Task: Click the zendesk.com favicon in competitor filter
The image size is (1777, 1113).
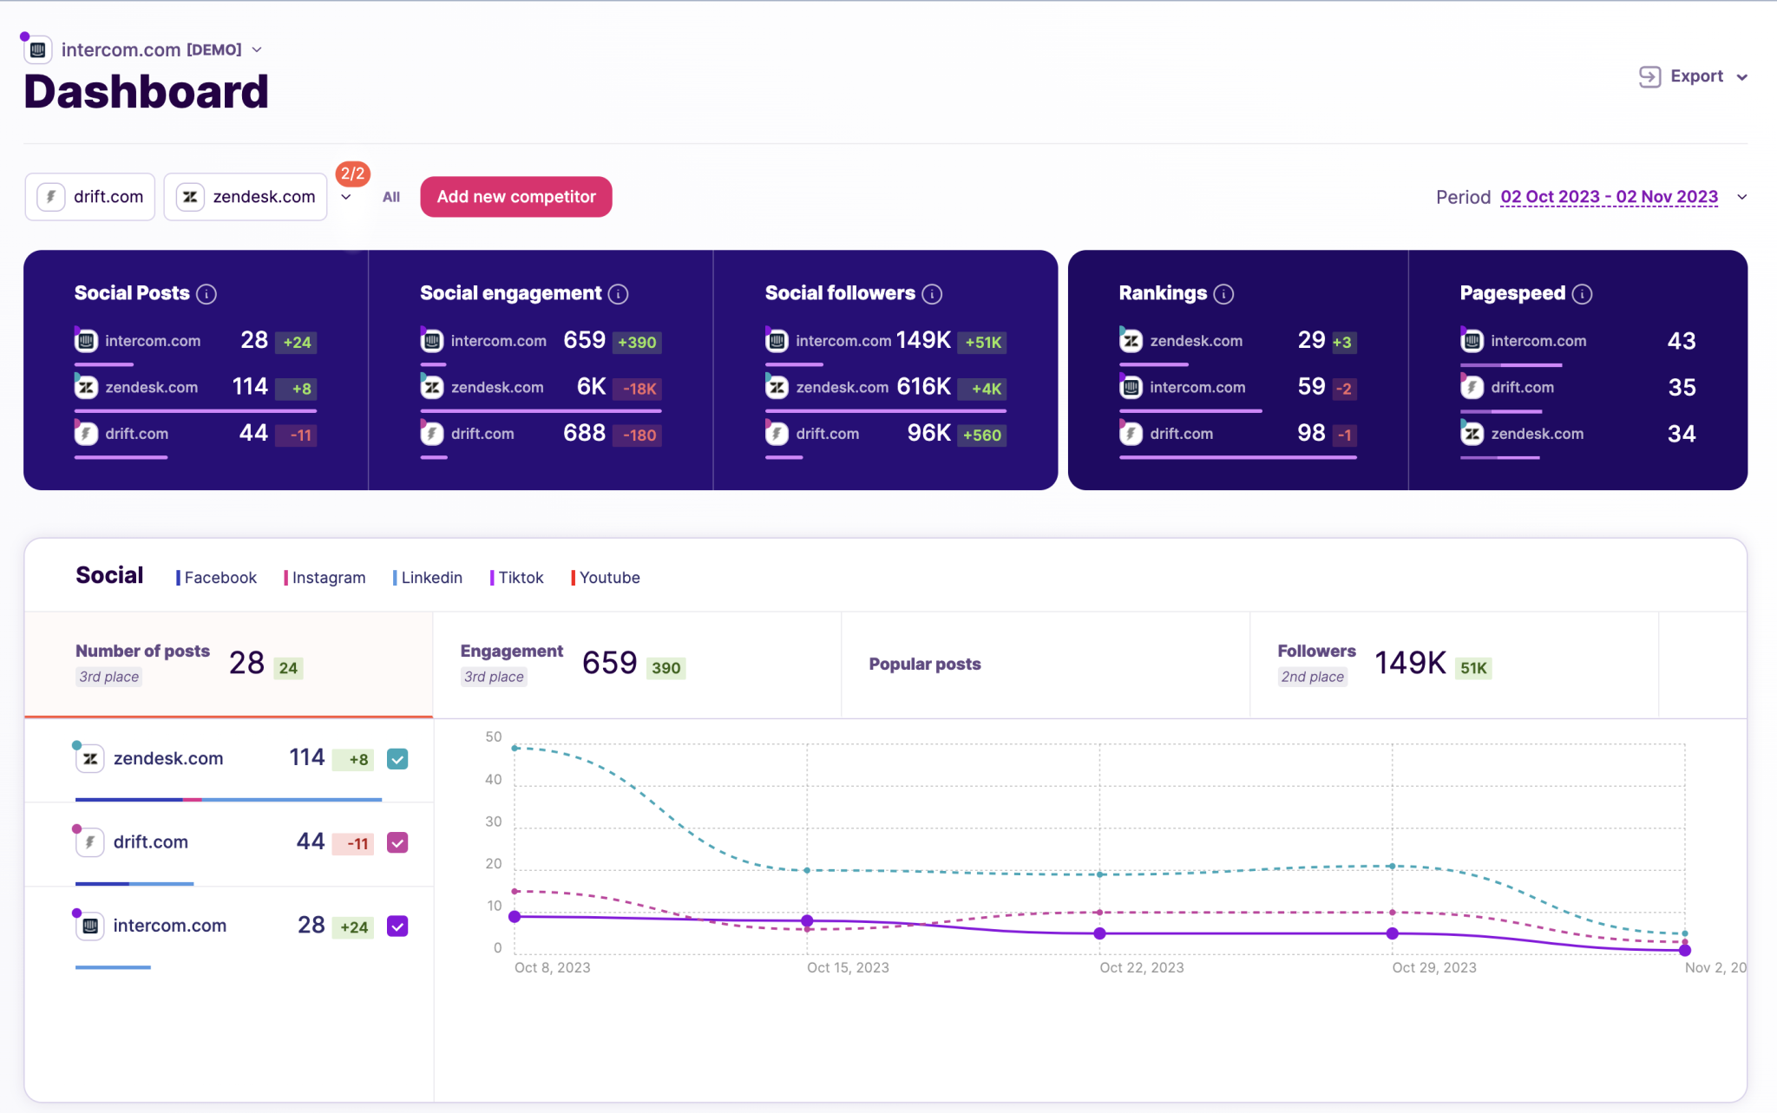Action: tap(189, 196)
